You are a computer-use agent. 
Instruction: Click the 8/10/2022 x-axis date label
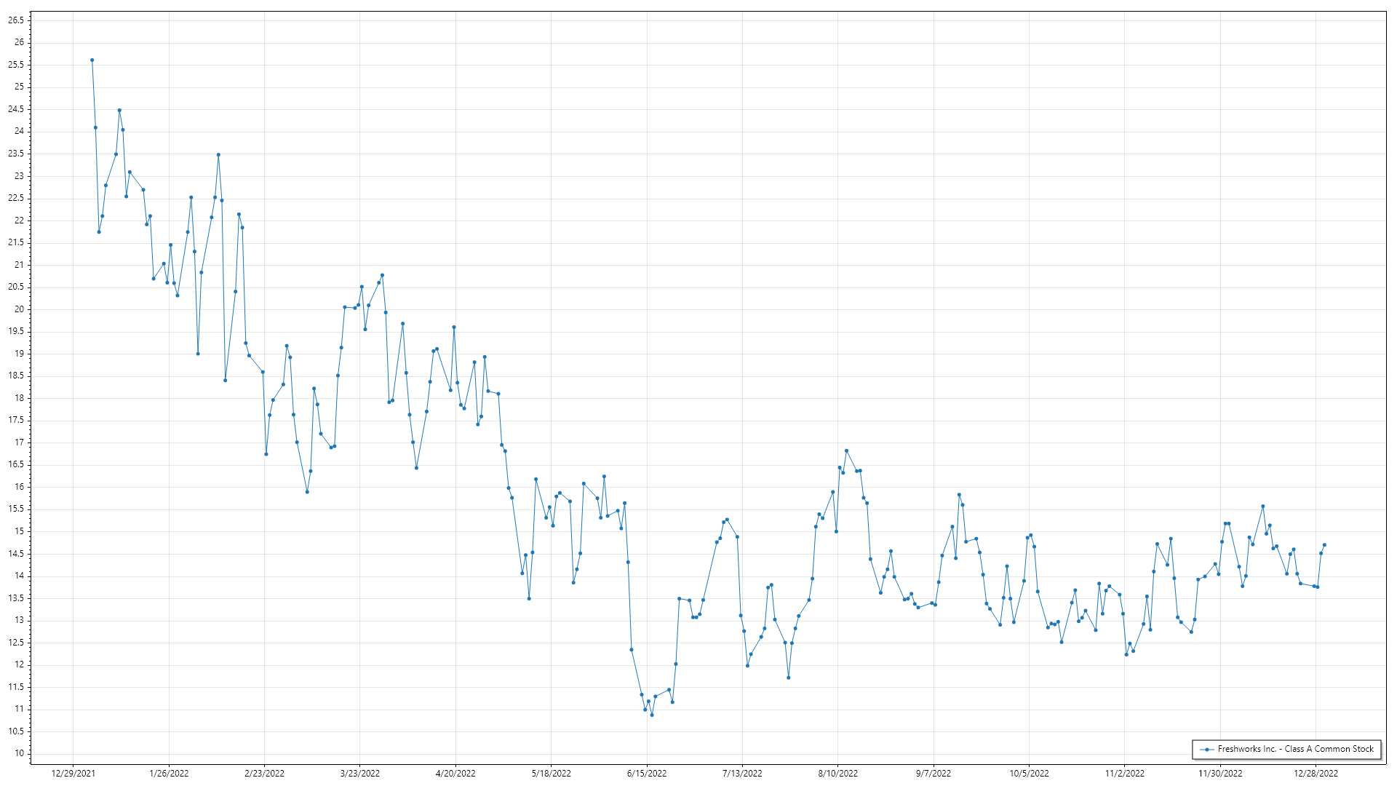pos(838,774)
